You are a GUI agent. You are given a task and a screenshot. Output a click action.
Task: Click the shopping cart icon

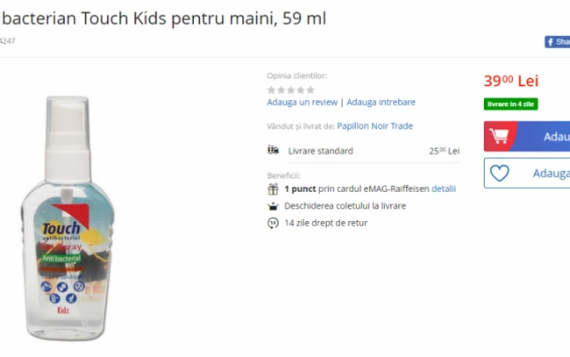(499, 136)
